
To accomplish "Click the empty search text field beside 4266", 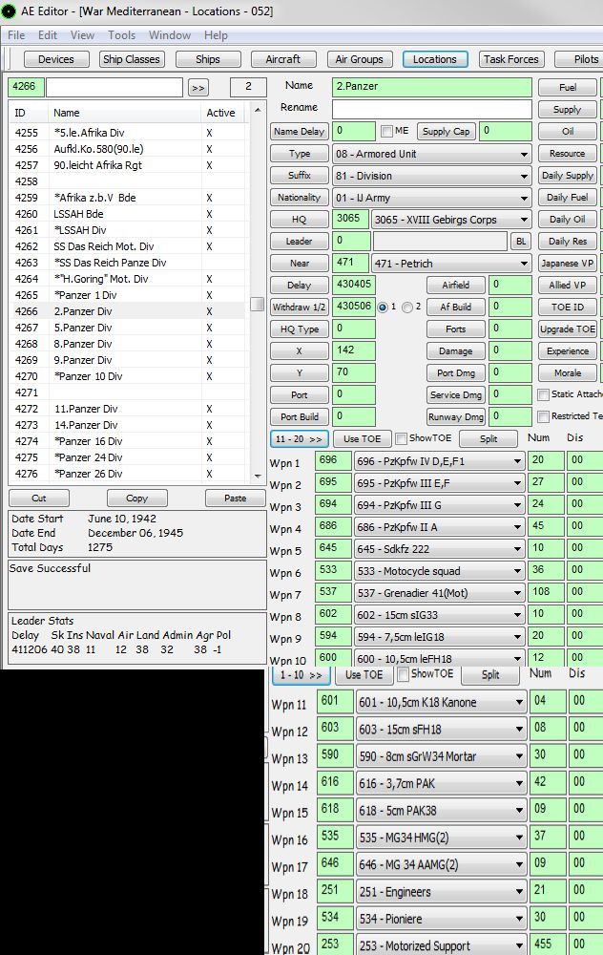I will (x=114, y=88).
